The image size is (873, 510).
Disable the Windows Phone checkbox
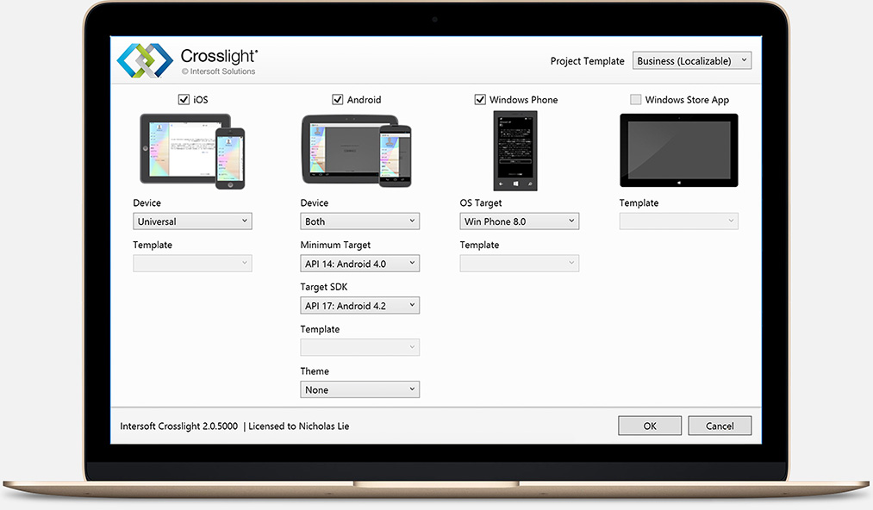(x=480, y=99)
